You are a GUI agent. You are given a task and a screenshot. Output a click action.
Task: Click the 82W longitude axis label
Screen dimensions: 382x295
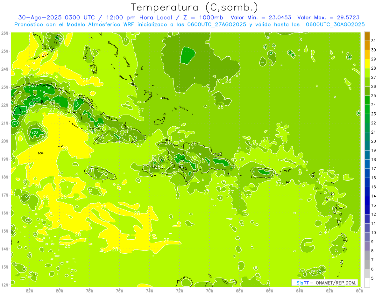[30, 290]
